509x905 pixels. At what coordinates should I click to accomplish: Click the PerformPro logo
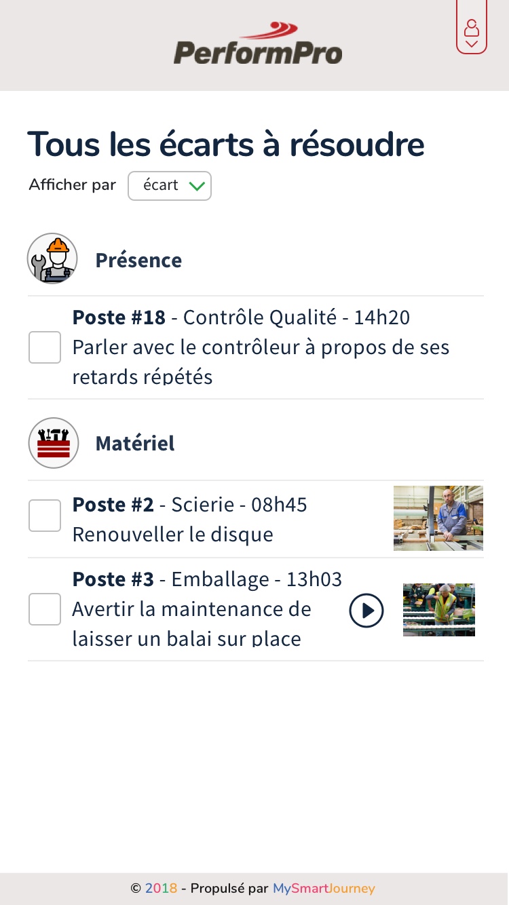258,45
